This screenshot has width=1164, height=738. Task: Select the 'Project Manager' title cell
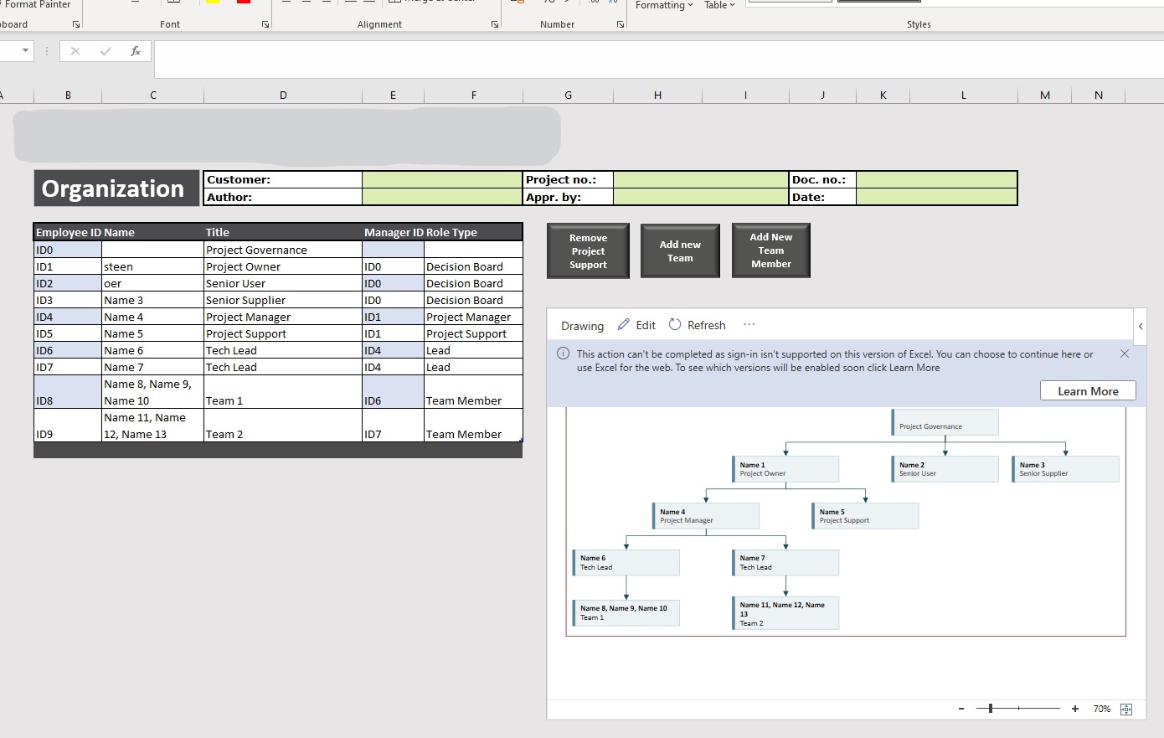(283, 317)
